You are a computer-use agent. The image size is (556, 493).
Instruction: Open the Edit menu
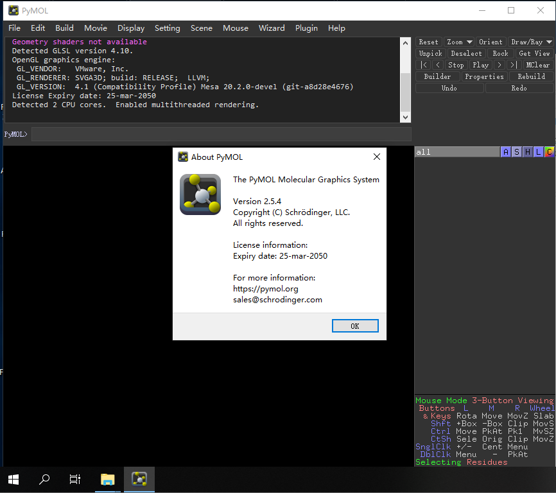pyautogui.click(x=38, y=28)
